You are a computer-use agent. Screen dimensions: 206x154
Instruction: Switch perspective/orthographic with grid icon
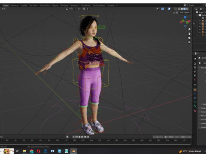click(x=189, y=42)
